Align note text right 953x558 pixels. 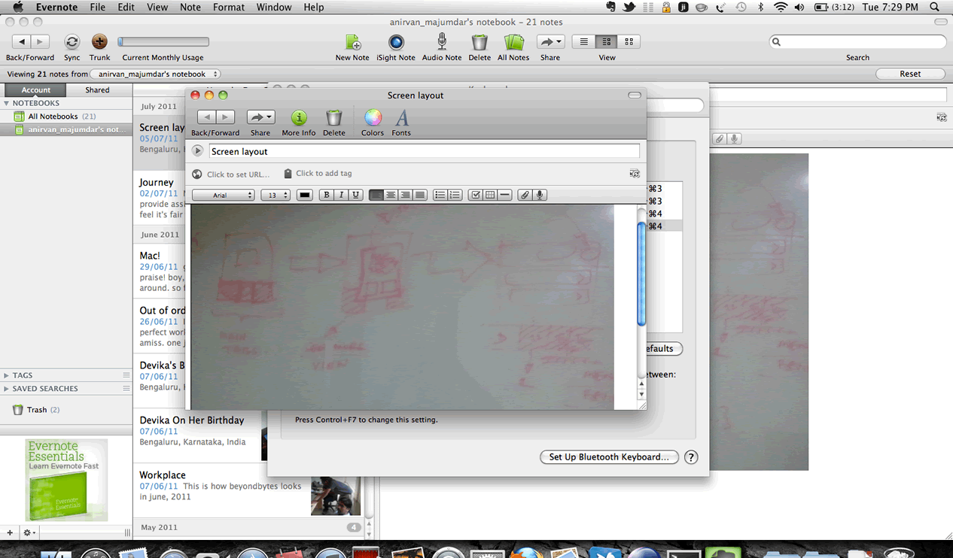pyautogui.click(x=405, y=195)
